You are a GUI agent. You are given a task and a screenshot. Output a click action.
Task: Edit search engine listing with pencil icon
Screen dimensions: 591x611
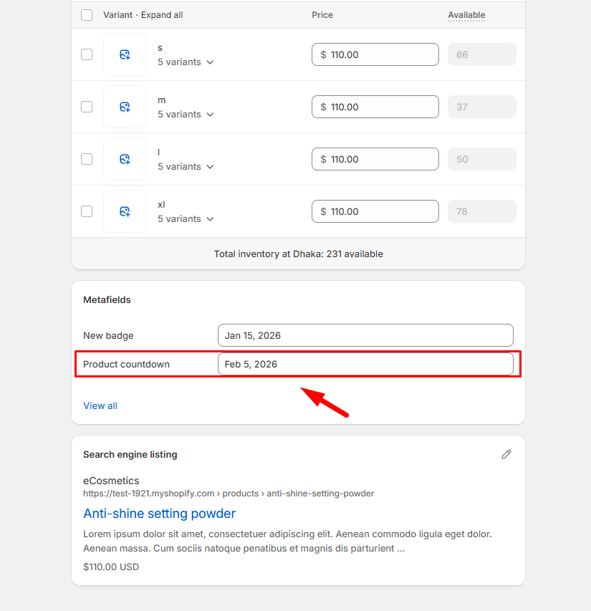click(506, 454)
